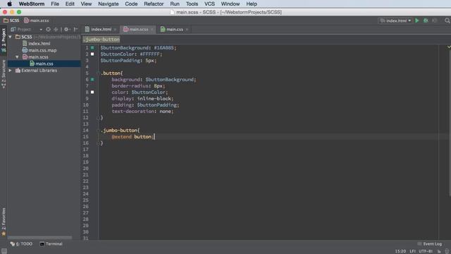The height and width of the screenshot is (254, 451).
Task: Open the Structure side tab
Action: [4, 74]
